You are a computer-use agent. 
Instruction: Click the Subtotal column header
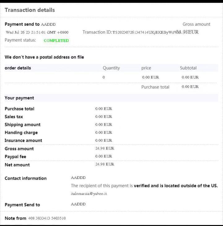[188, 68]
